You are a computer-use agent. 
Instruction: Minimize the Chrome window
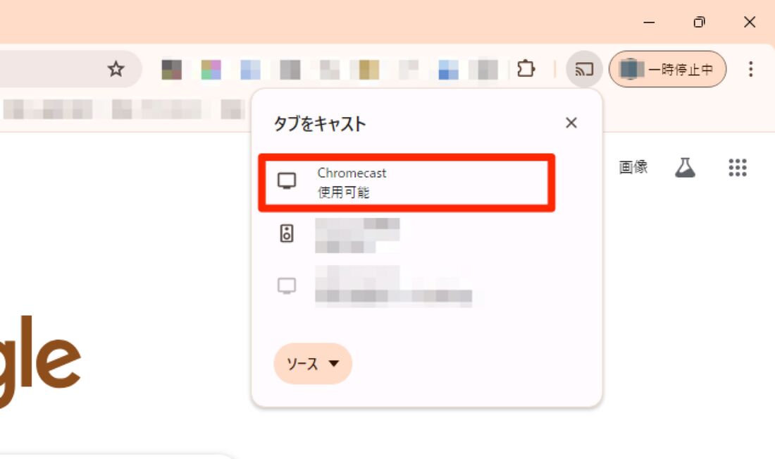649,23
